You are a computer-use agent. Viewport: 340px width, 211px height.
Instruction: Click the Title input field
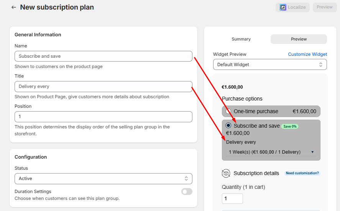(103, 86)
